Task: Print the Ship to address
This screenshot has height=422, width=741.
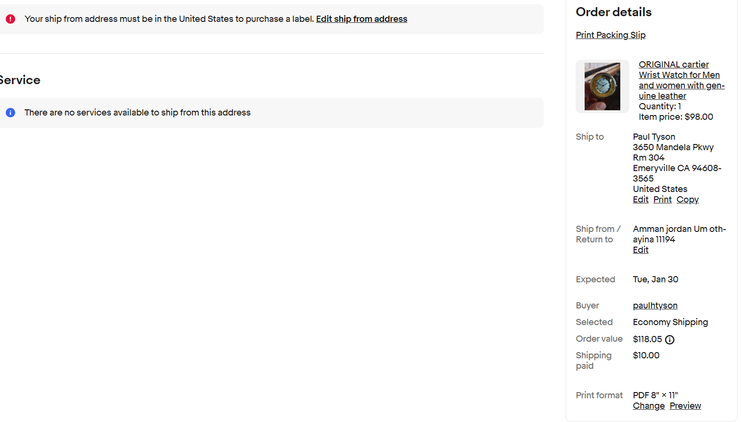Action: pos(662,200)
